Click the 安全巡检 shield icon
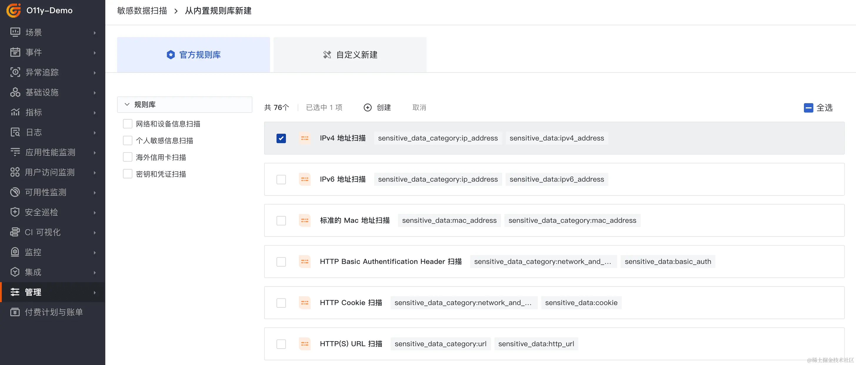The image size is (856, 365). tap(15, 212)
